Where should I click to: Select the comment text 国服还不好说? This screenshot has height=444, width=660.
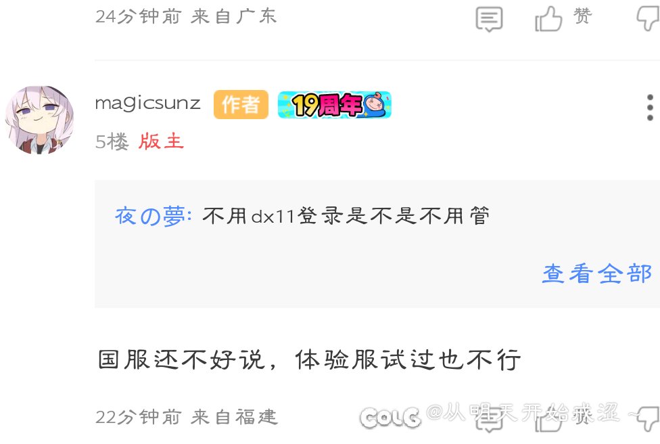coord(181,360)
